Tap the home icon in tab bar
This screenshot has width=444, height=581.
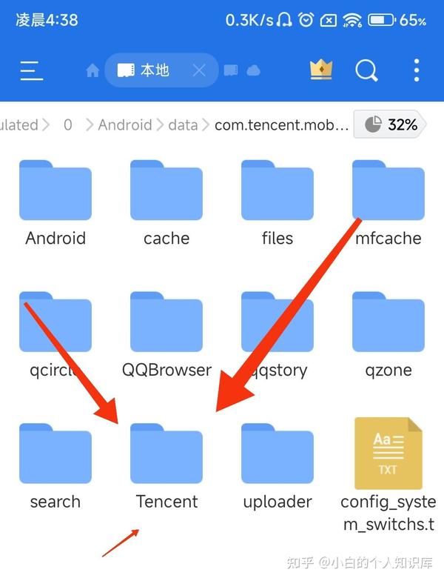point(92,70)
